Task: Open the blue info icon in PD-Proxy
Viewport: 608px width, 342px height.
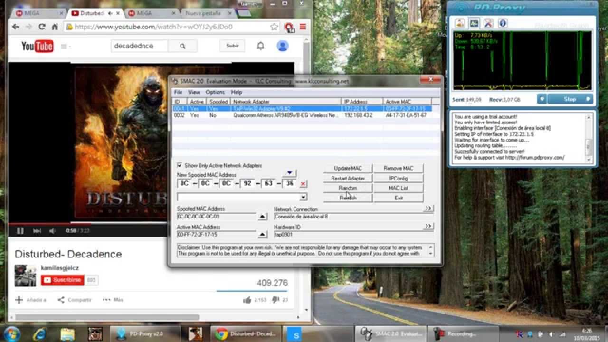Action: tap(503, 23)
